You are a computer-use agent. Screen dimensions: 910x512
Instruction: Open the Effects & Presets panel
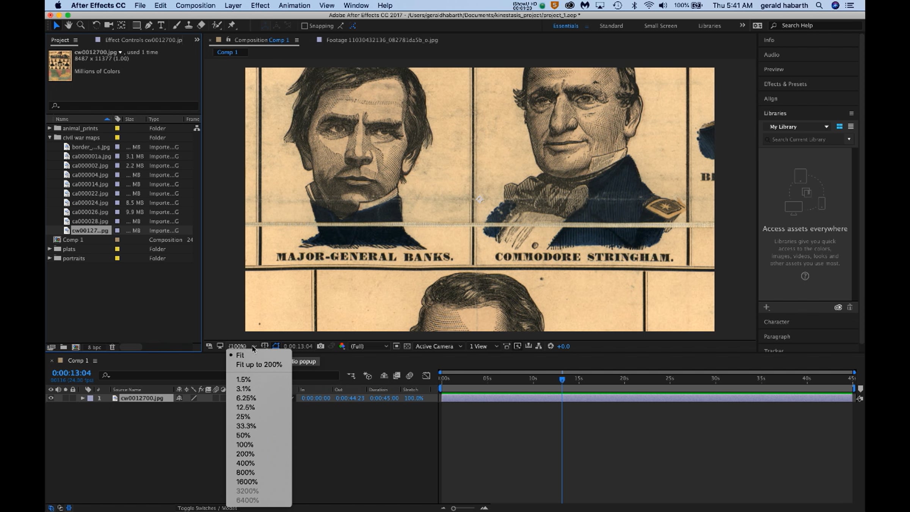785,84
